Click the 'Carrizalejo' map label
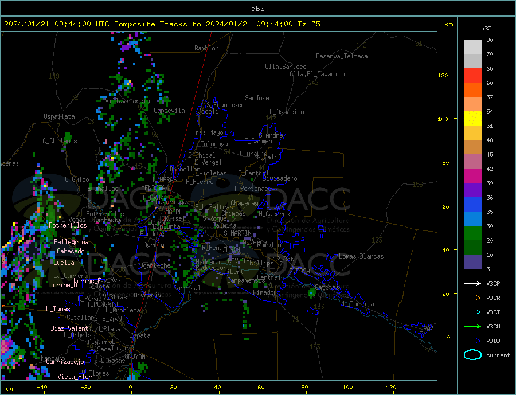The width and height of the screenshot is (516, 395). point(65,362)
